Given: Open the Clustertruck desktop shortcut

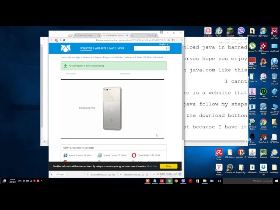Looking at the screenshot, I should (x=230, y=169).
